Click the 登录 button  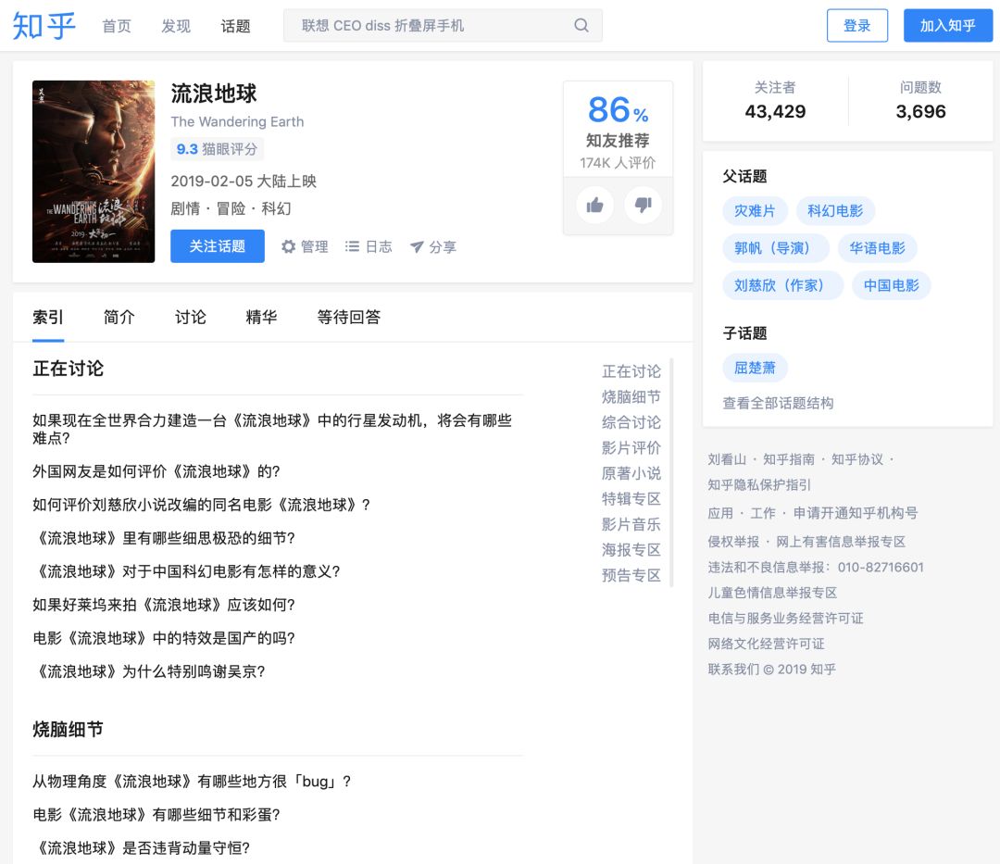click(857, 26)
